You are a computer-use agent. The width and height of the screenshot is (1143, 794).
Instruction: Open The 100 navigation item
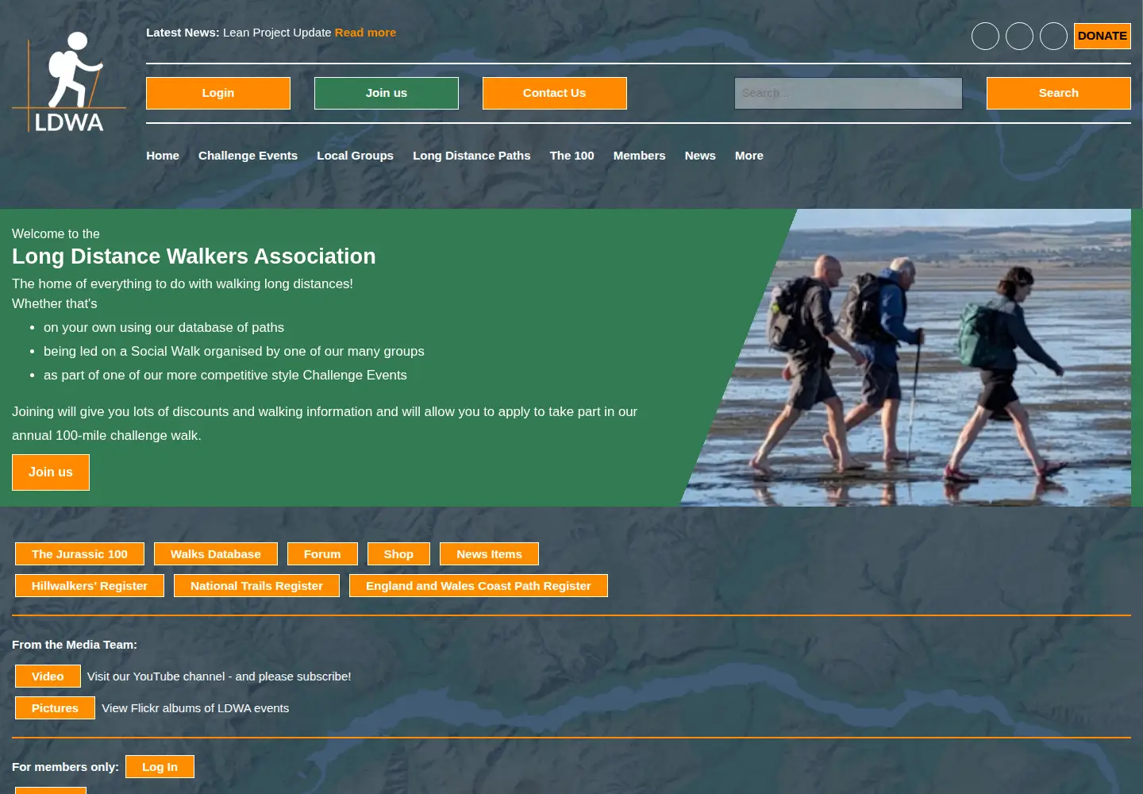(x=571, y=156)
